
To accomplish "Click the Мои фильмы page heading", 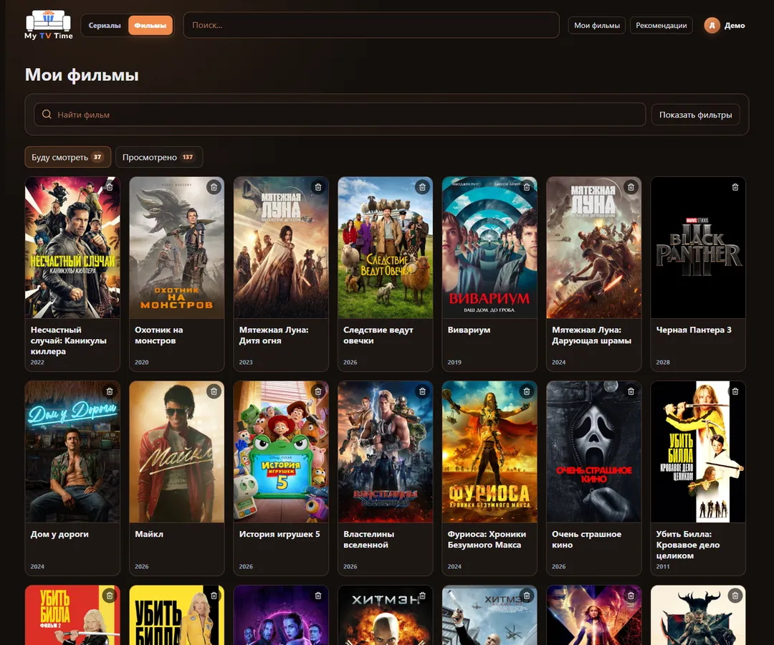I will 82,75.
